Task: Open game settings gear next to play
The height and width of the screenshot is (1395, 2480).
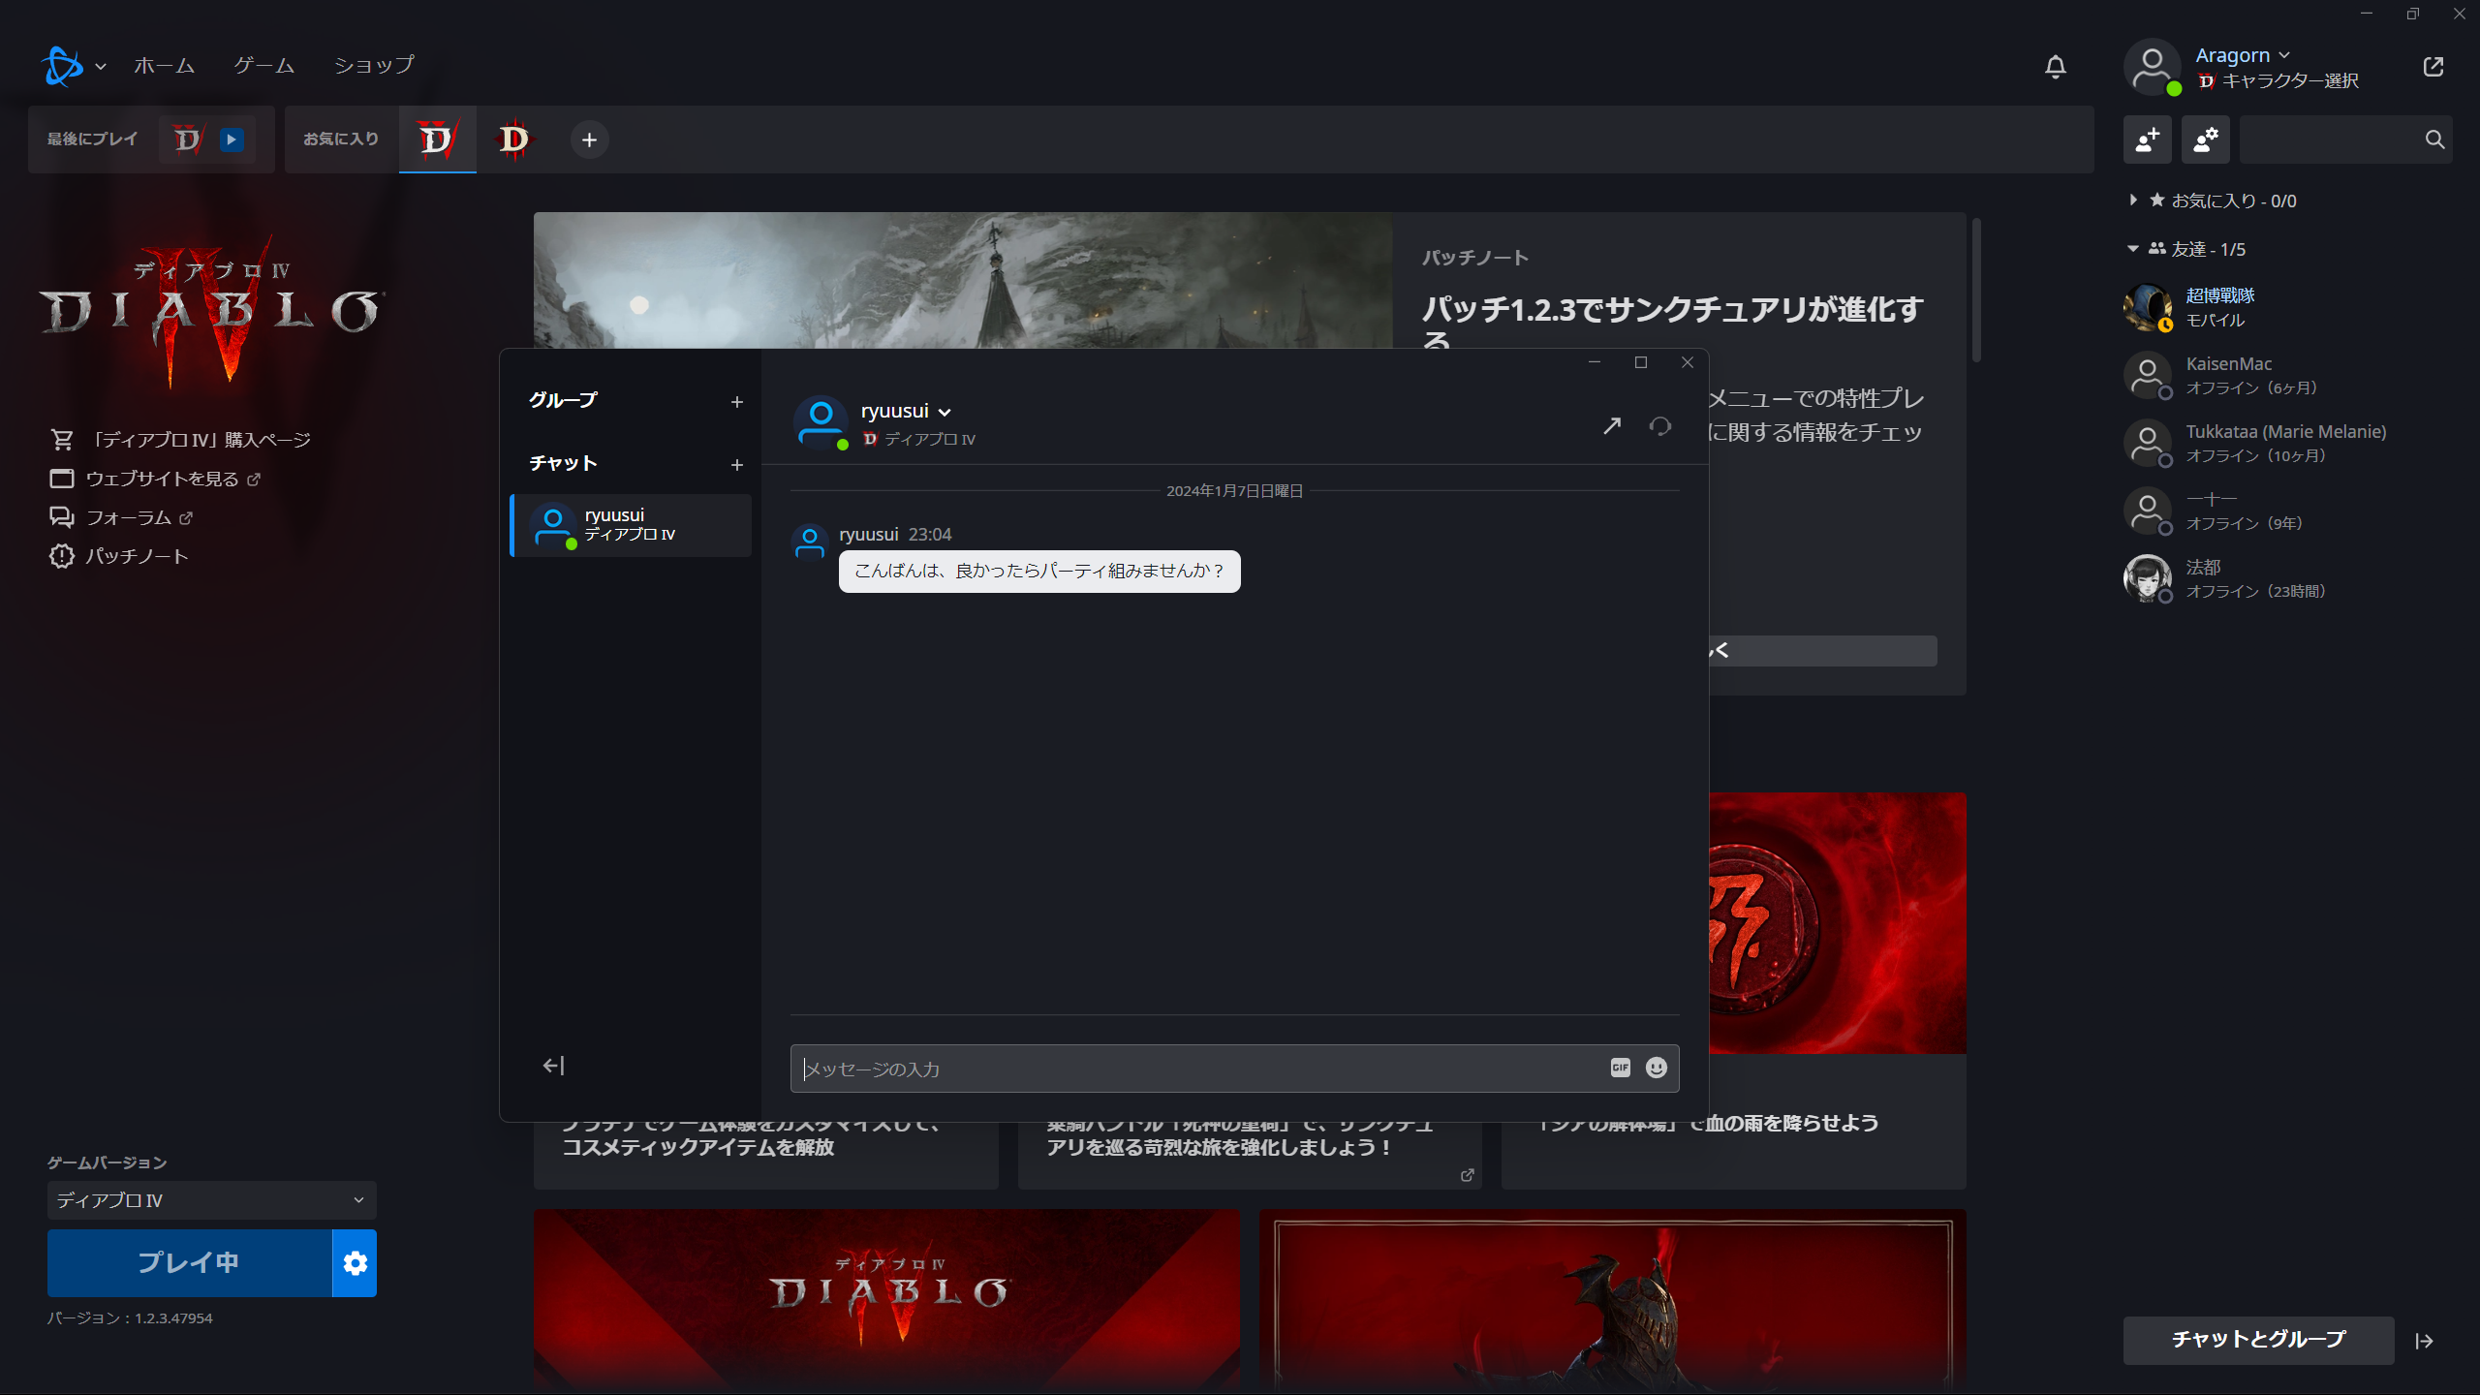Action: pyautogui.click(x=355, y=1263)
